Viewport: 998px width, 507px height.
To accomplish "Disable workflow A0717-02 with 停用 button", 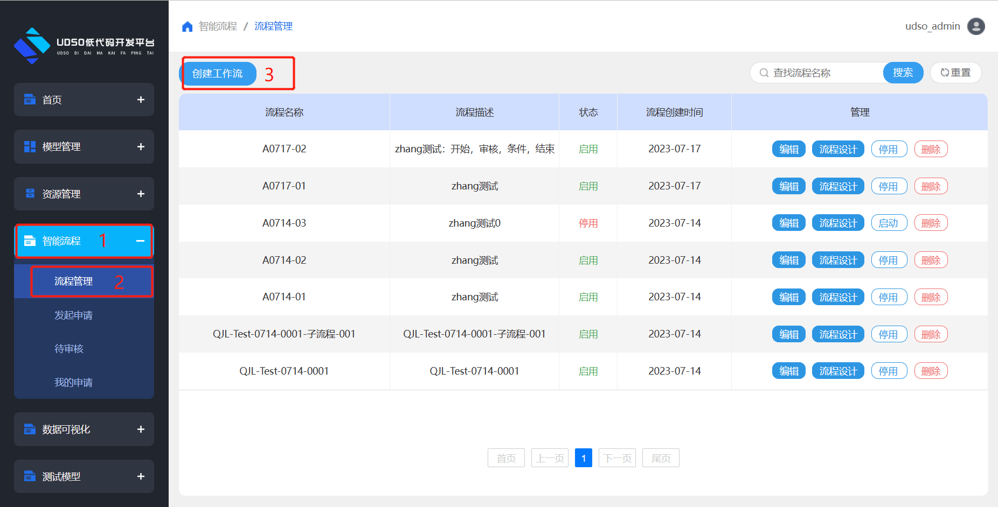I will 889,149.
